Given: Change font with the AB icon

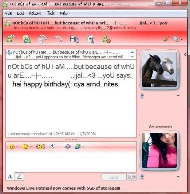Looking at the screenshot, I should pyautogui.click(x=68, y=147).
